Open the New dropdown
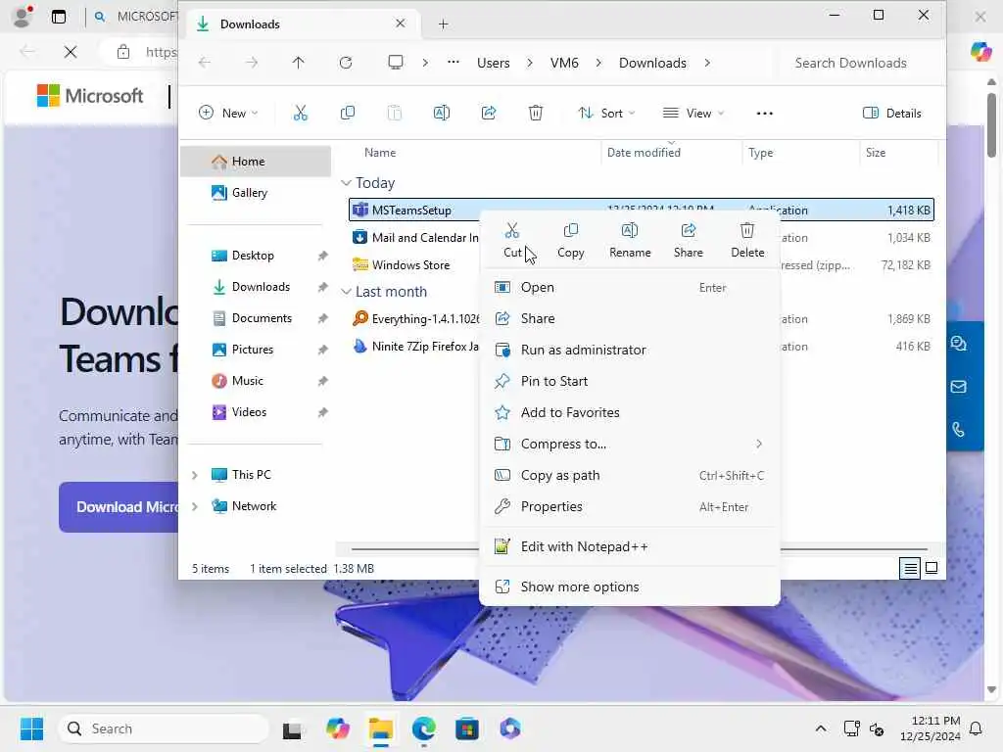1003x752 pixels. pyautogui.click(x=228, y=114)
